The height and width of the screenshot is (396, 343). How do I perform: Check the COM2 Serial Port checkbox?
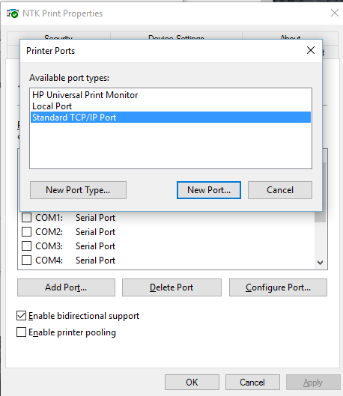click(26, 231)
